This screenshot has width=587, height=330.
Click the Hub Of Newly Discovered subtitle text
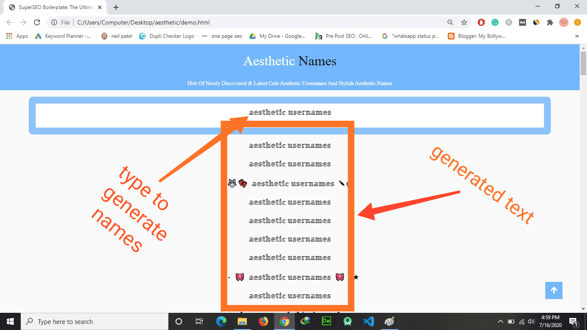(290, 83)
